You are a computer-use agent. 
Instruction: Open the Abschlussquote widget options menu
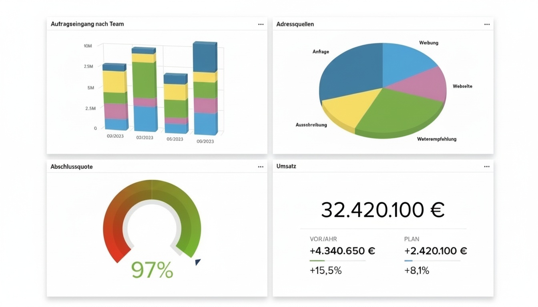pyautogui.click(x=261, y=166)
